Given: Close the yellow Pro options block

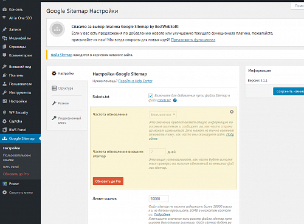Looking at the screenshot, I should [x=232, y=112].
